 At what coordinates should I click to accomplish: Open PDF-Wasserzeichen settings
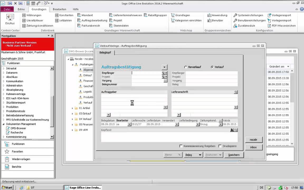pos(282,26)
